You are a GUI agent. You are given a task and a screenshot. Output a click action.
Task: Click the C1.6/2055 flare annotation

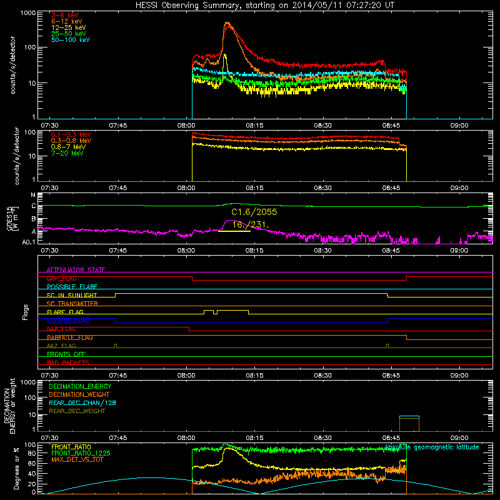pos(254,212)
